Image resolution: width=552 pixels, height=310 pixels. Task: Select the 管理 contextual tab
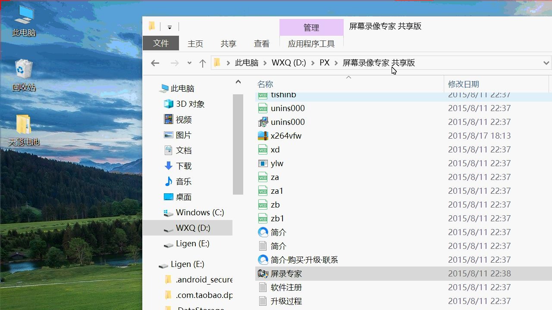click(x=311, y=28)
